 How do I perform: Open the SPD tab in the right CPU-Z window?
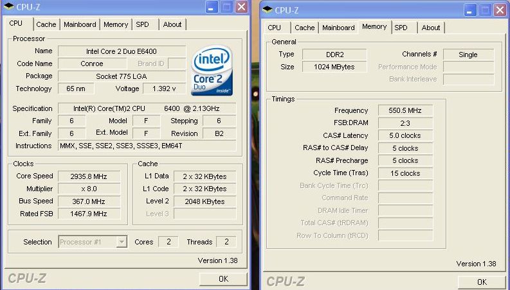(401, 28)
